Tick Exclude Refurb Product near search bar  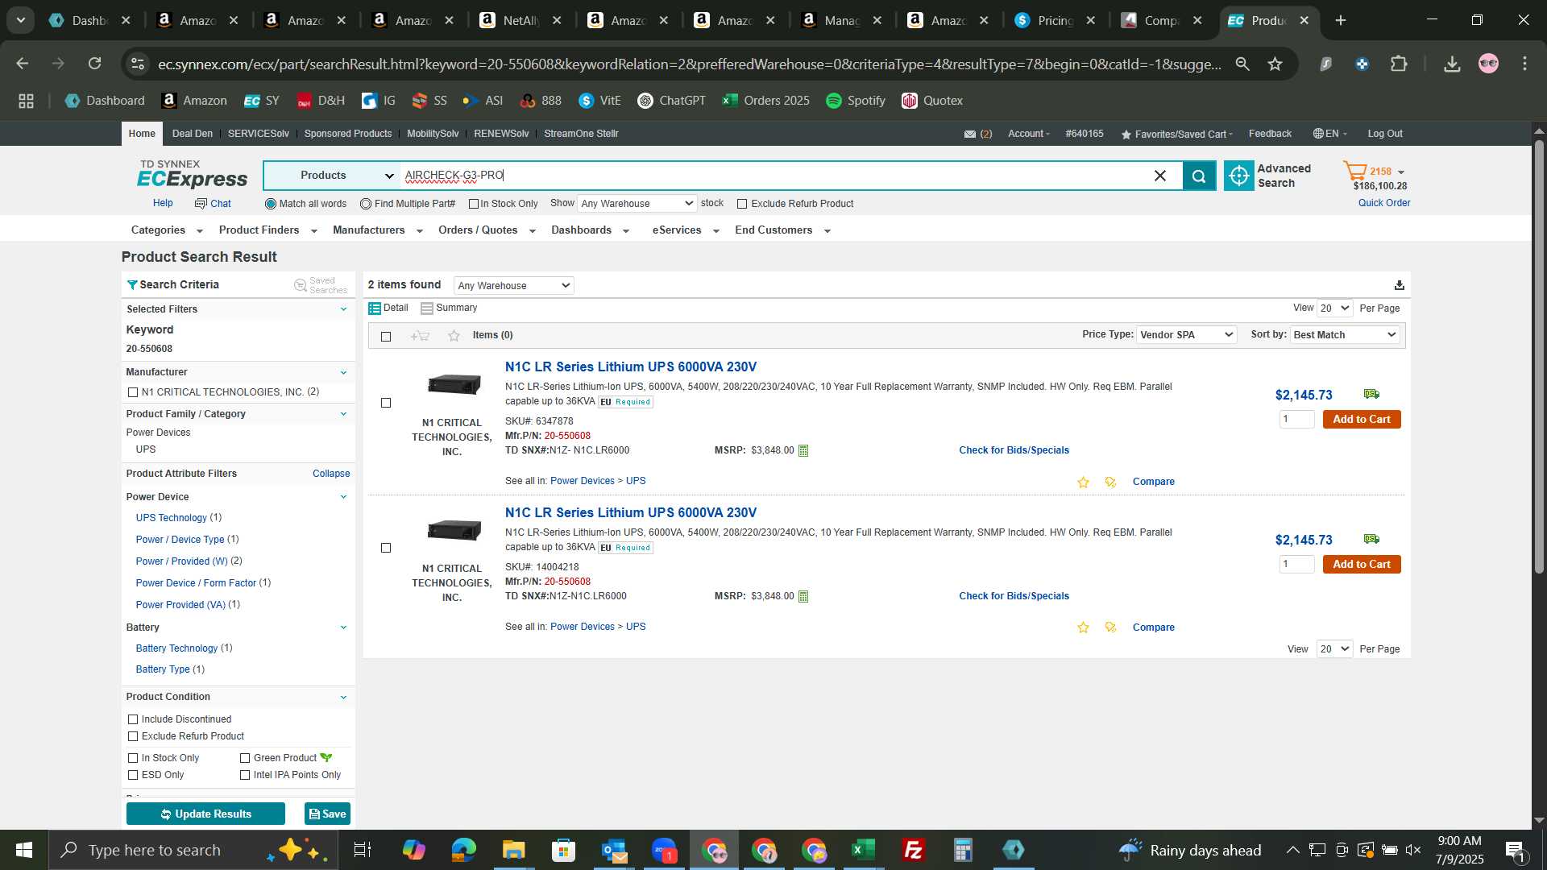tap(742, 204)
